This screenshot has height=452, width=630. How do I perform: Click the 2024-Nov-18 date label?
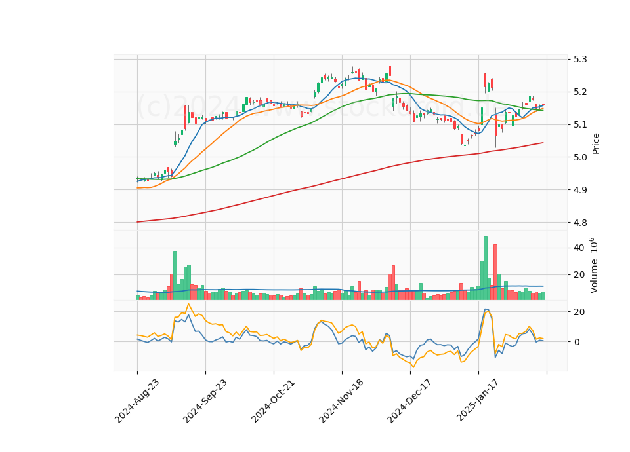[341, 401]
